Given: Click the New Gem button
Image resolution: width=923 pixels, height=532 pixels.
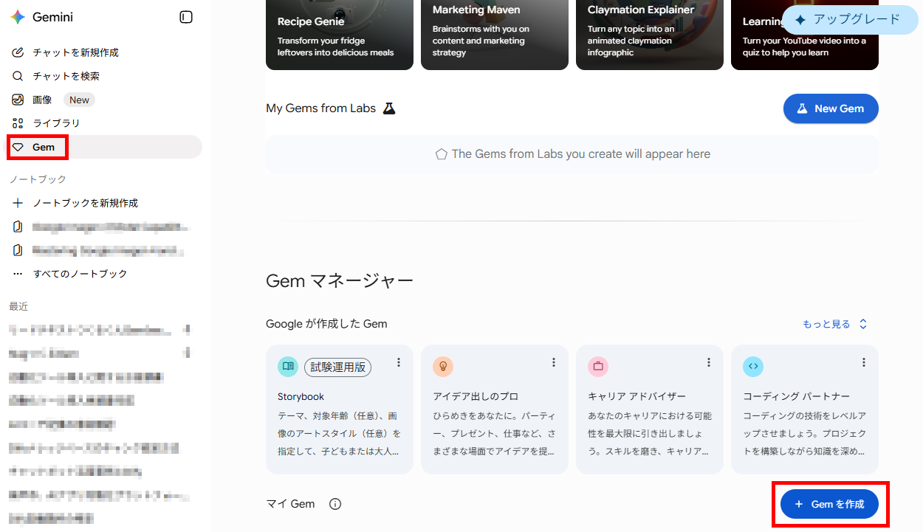Looking at the screenshot, I should coord(831,108).
